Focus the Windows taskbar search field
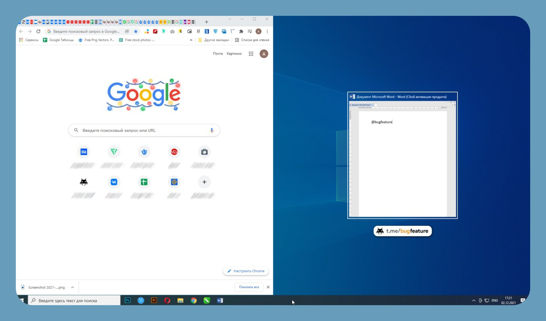This screenshot has height=321, width=546. point(74,301)
